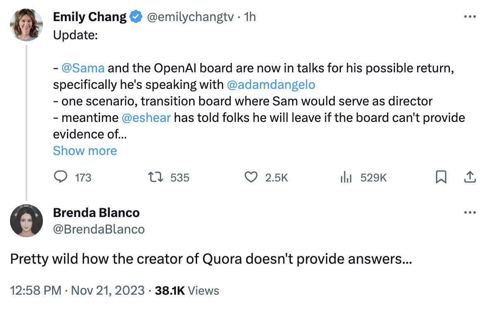Viewport: 490px width, 310px height.
Task: Click Brenda Blanco's avatar photo
Action: [26, 220]
